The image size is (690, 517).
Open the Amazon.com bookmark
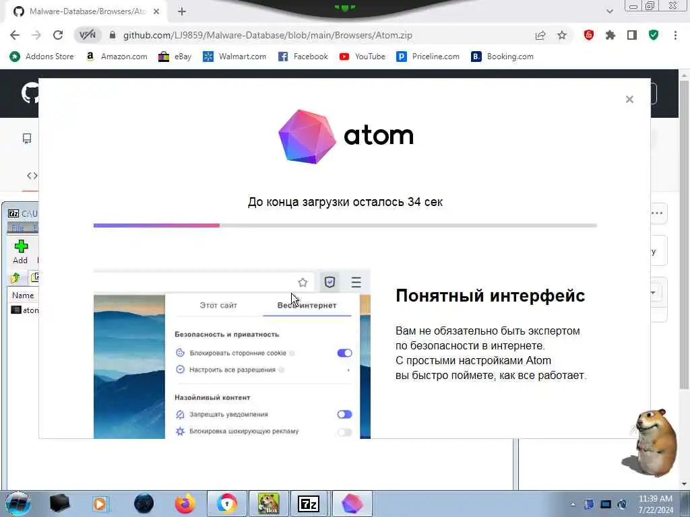click(117, 57)
